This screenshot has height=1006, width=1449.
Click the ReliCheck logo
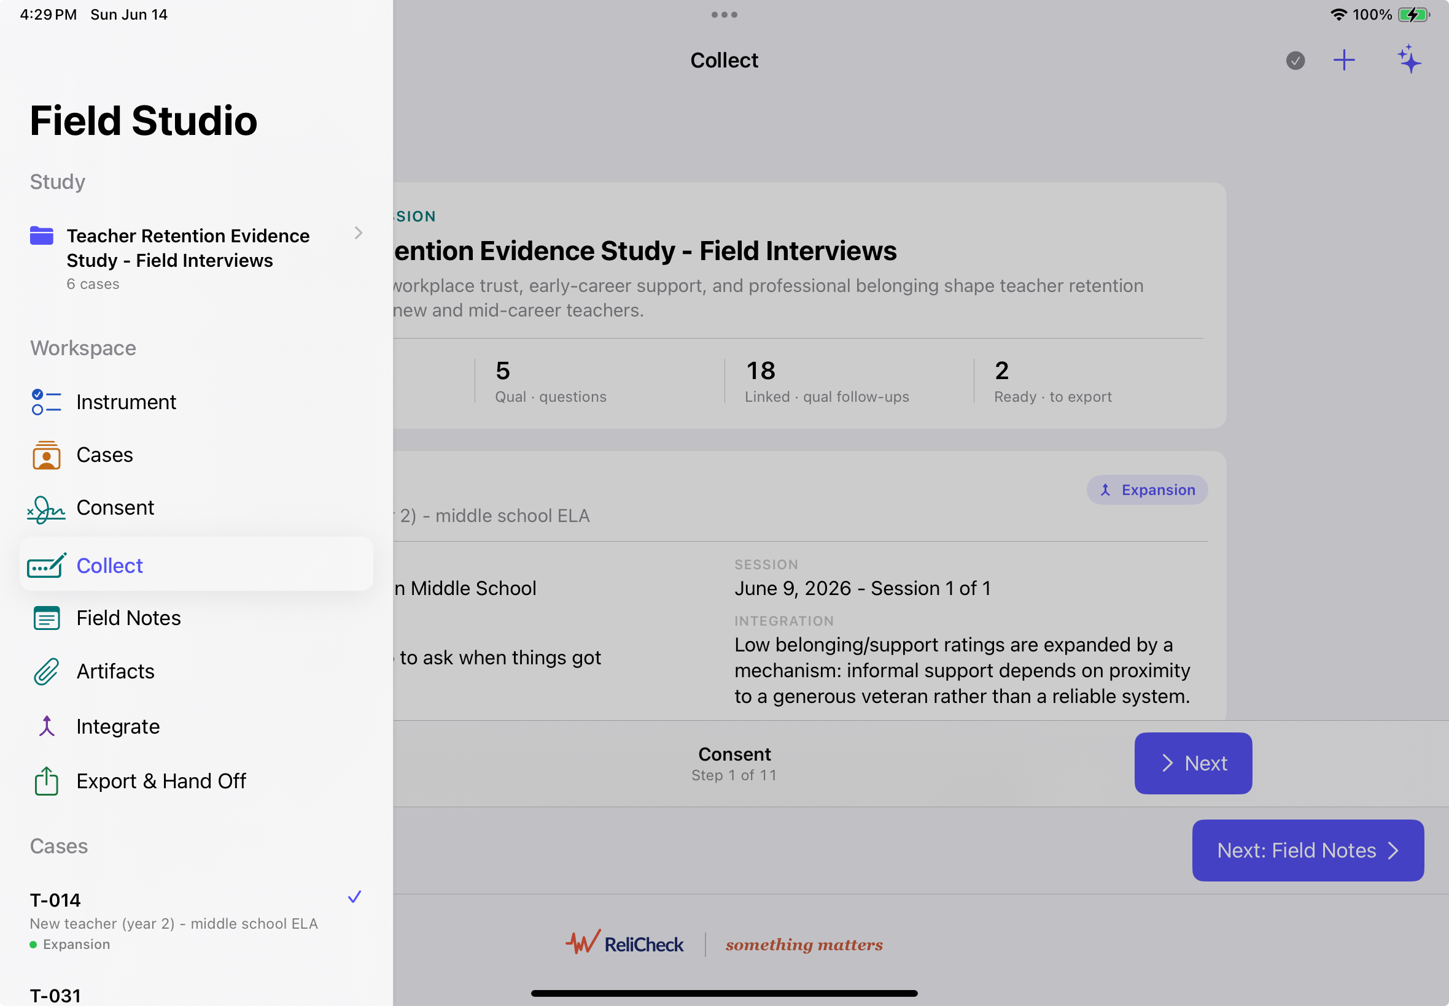(x=624, y=943)
